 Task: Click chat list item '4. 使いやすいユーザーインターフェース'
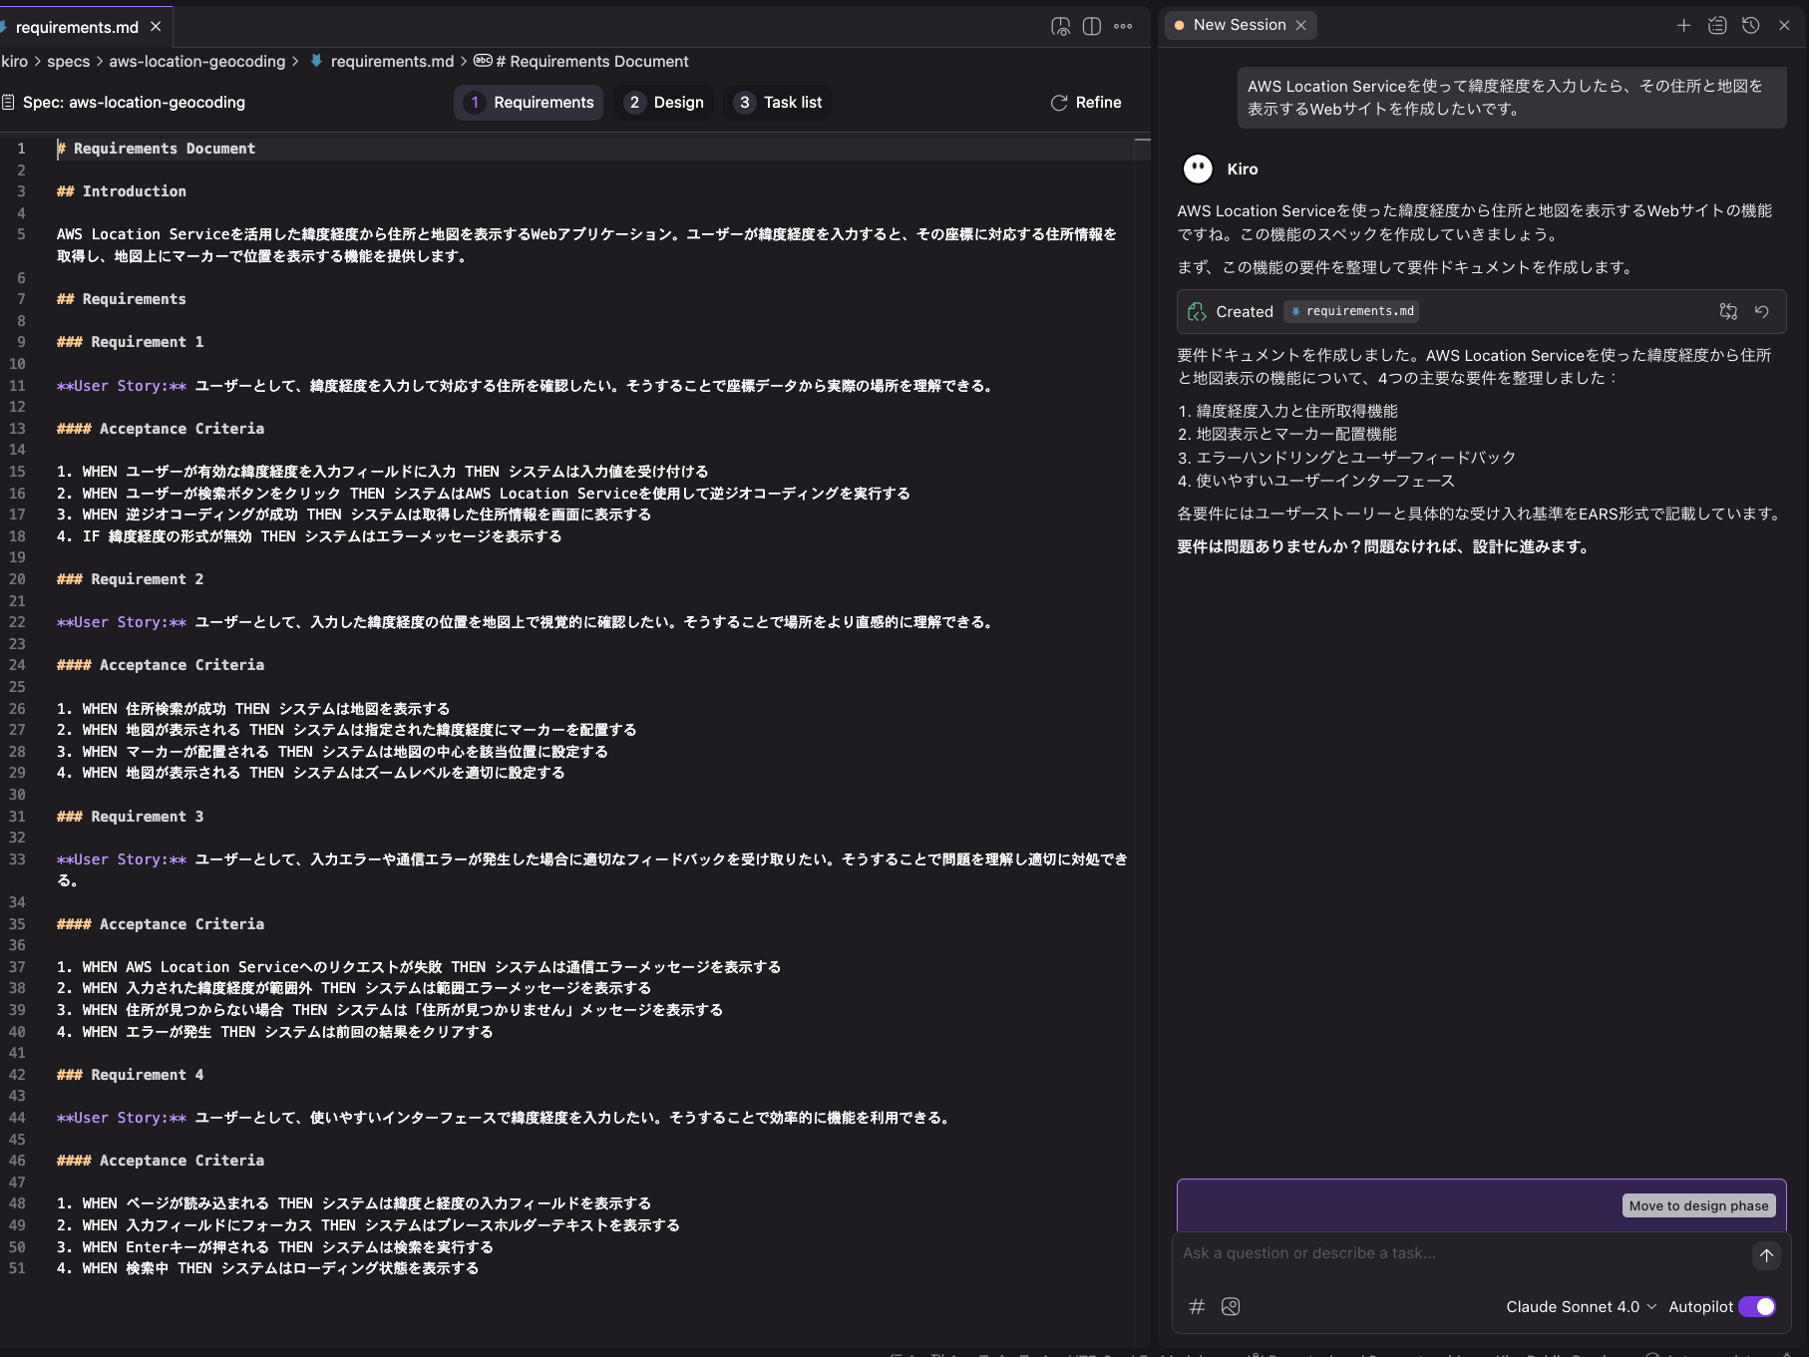pos(1316,481)
